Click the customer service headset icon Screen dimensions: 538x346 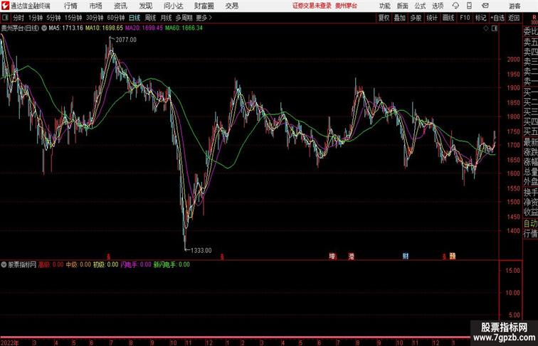(455, 6)
